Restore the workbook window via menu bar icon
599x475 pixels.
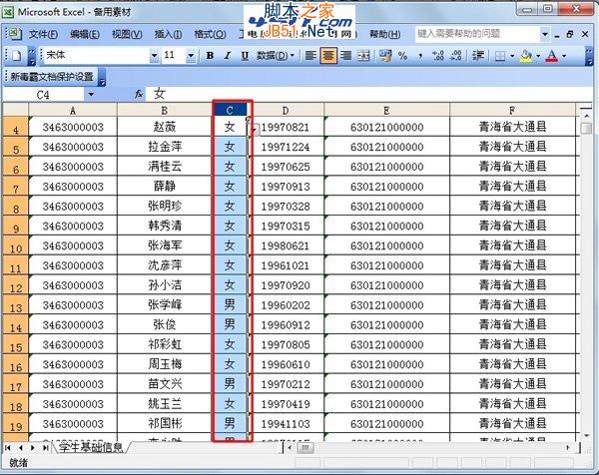click(x=570, y=34)
